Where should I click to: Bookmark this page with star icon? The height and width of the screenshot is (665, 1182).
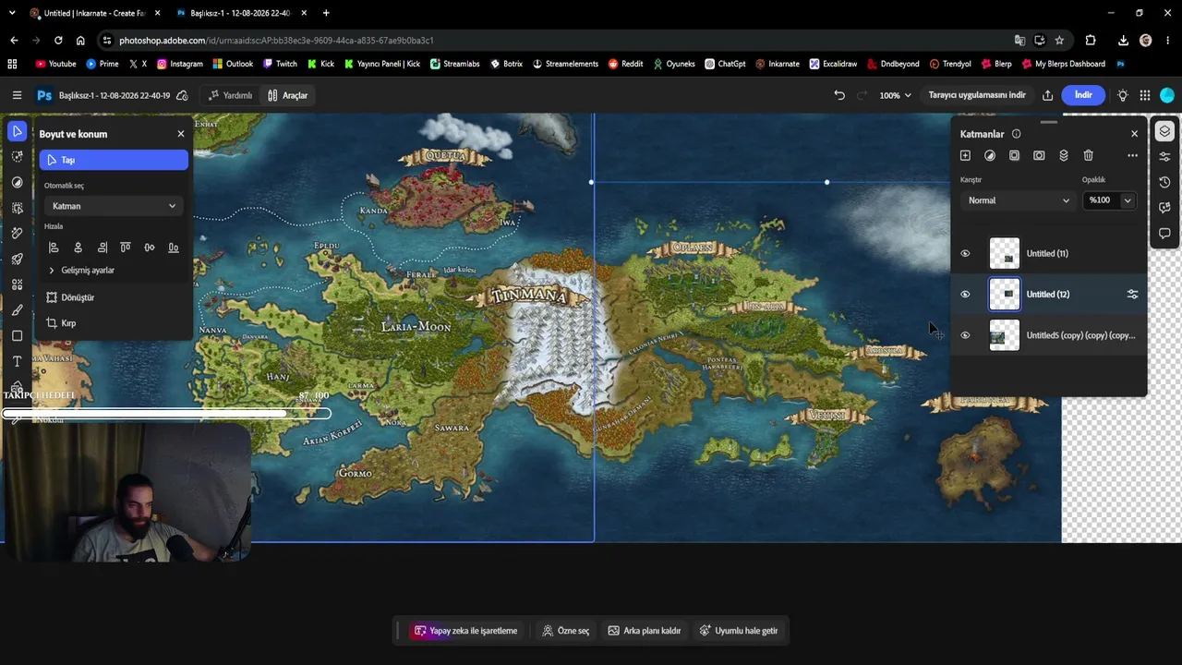click(1059, 41)
